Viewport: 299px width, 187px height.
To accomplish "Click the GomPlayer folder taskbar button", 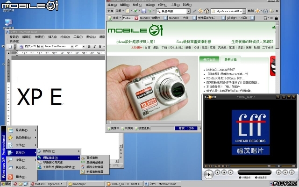I will coord(86,184).
